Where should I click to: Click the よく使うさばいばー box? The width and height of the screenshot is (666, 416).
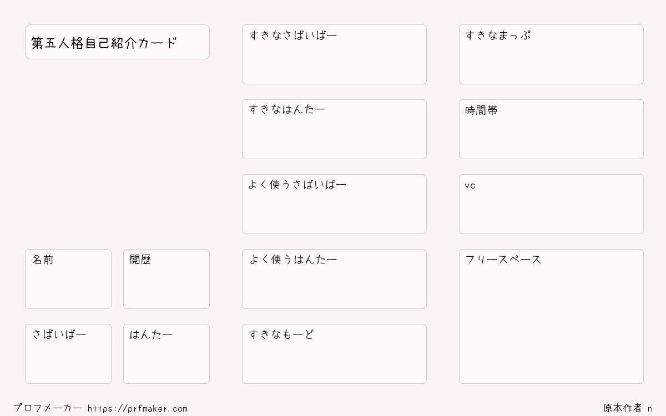tap(334, 204)
